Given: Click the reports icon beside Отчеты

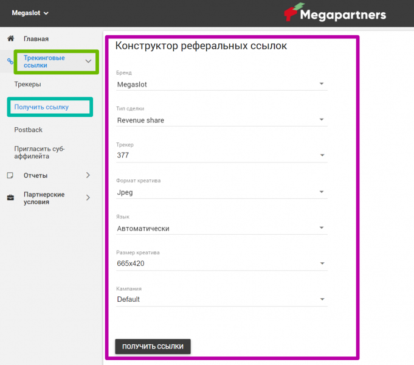Looking at the screenshot, I should pos(10,175).
